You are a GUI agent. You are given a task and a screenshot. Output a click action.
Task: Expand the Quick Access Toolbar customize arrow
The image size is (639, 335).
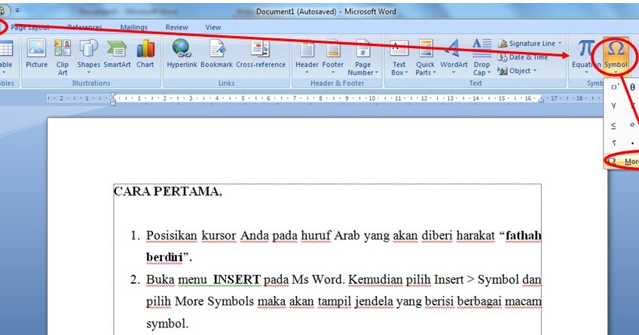coord(17,11)
